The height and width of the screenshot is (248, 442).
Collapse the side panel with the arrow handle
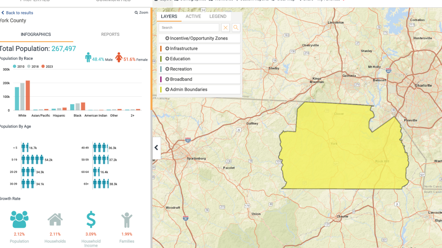tap(156, 148)
